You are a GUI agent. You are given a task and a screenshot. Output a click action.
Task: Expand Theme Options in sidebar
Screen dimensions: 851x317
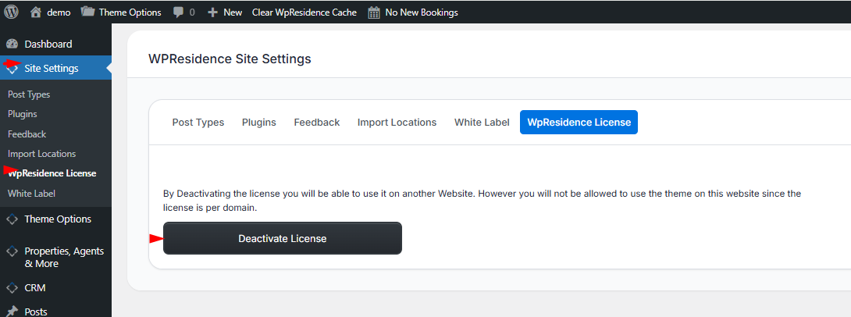[57, 219]
